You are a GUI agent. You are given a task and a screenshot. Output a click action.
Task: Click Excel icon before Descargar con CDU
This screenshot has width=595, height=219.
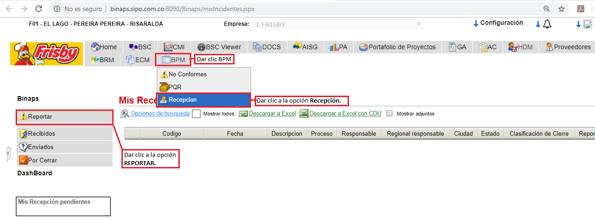304,114
